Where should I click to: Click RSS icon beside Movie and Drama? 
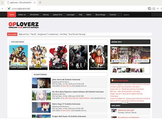[x=112, y=80]
